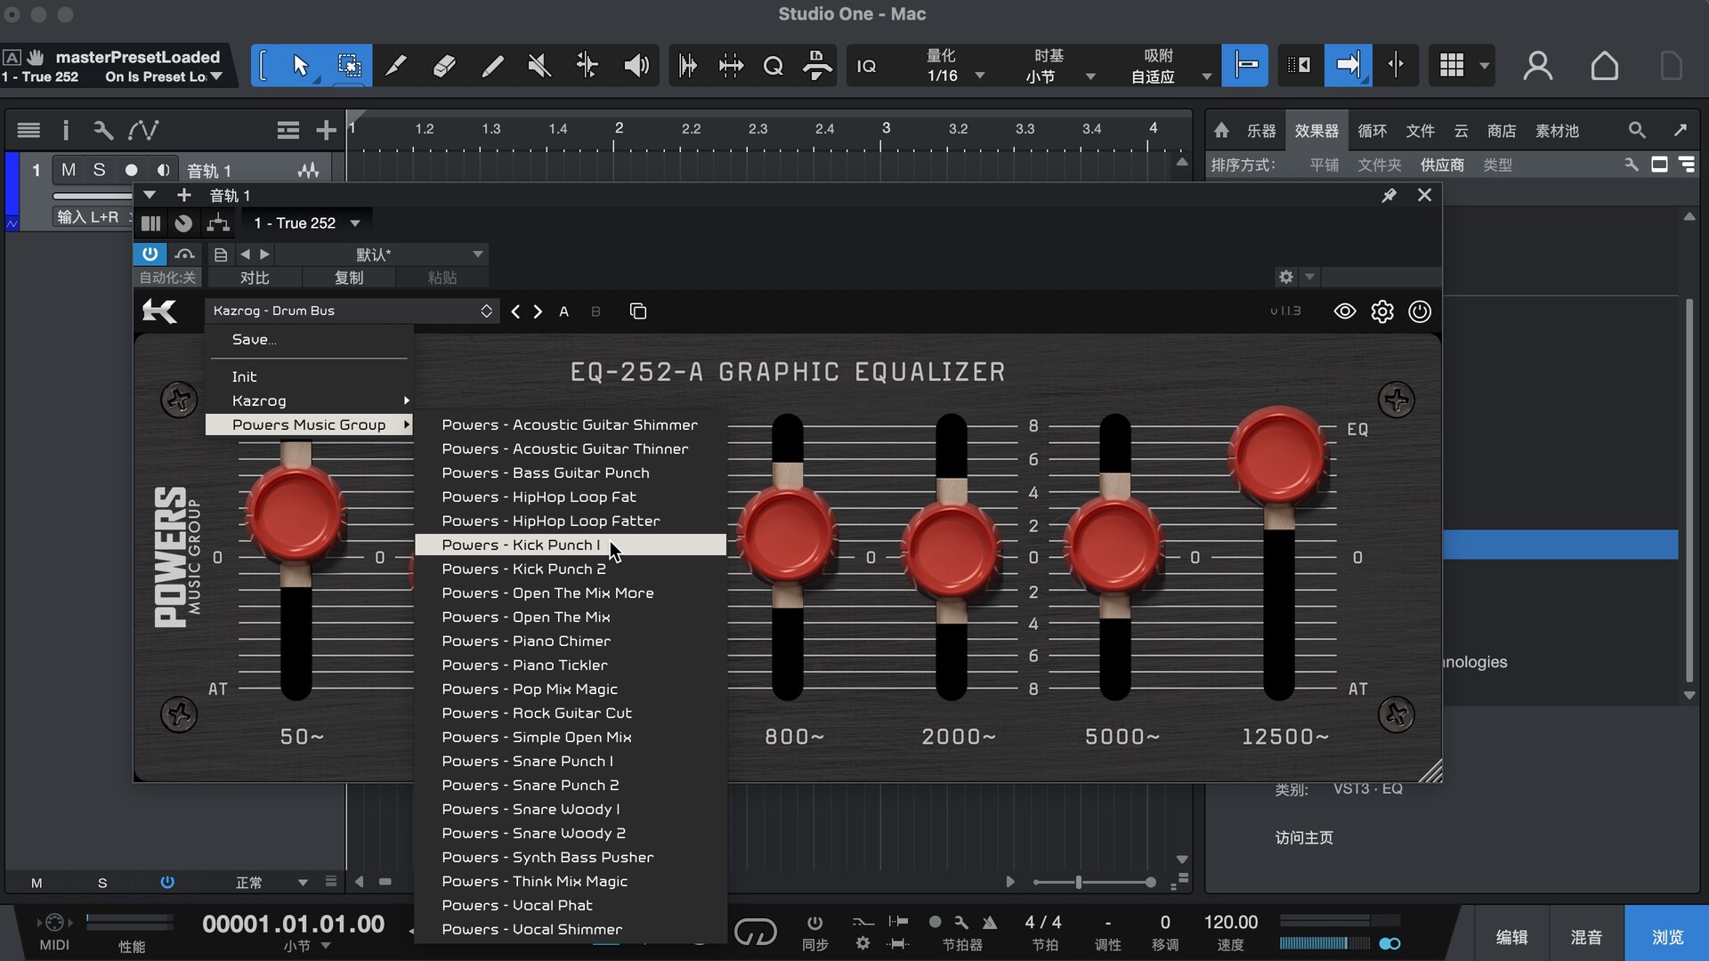The width and height of the screenshot is (1709, 961).
Task: Click the 对比 compare button
Action: pyautogui.click(x=255, y=278)
